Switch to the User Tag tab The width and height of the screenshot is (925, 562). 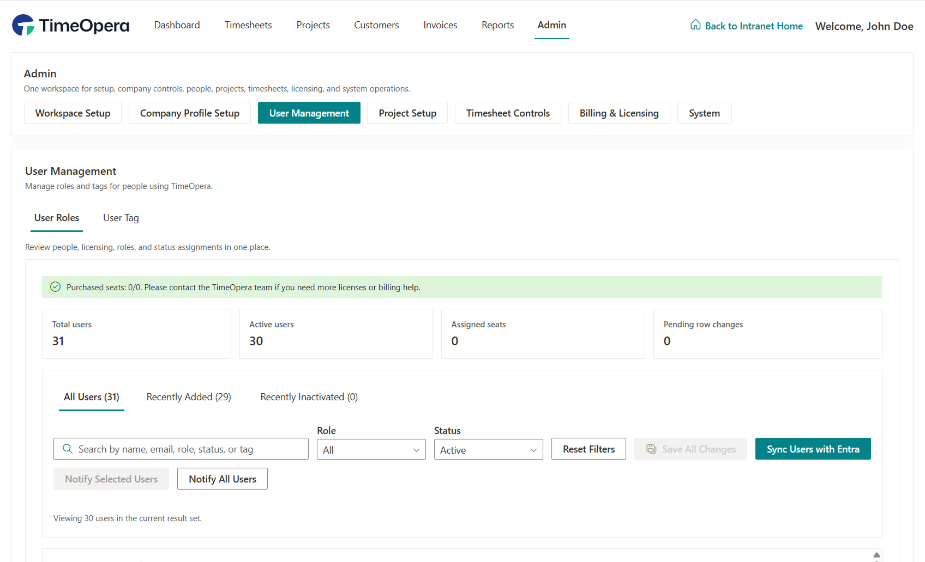tap(121, 218)
